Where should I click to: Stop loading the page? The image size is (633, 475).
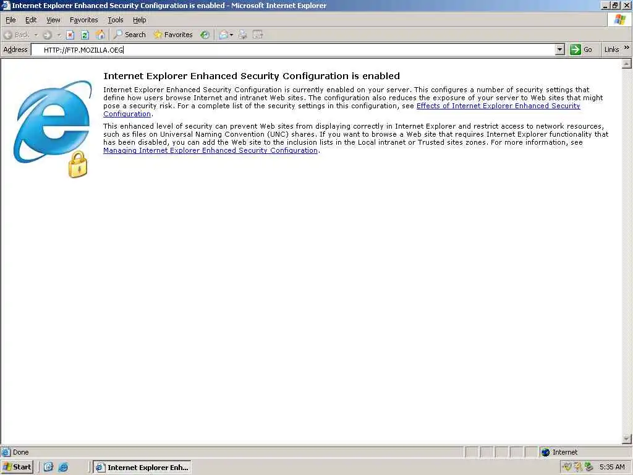point(70,35)
